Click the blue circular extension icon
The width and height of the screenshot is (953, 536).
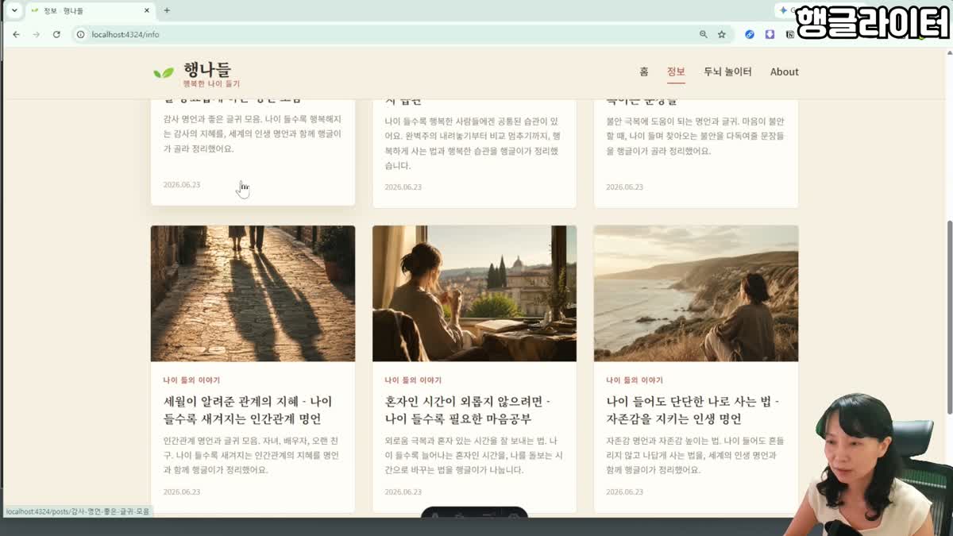750,35
